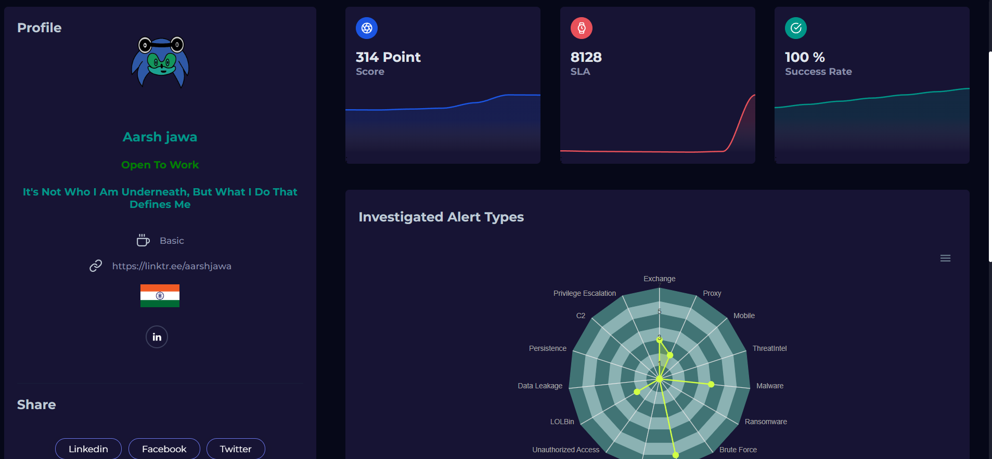Click the Proxy data point on radar

click(670, 355)
